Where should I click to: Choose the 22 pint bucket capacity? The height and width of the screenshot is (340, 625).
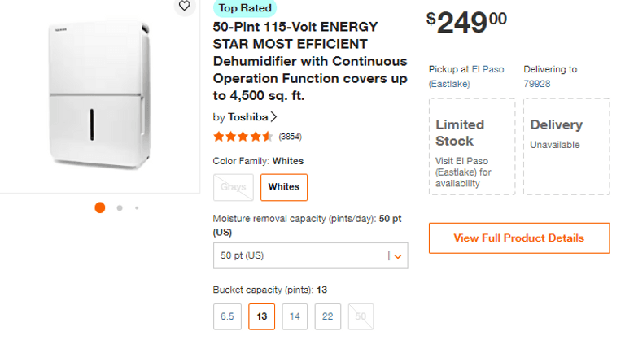(x=327, y=316)
